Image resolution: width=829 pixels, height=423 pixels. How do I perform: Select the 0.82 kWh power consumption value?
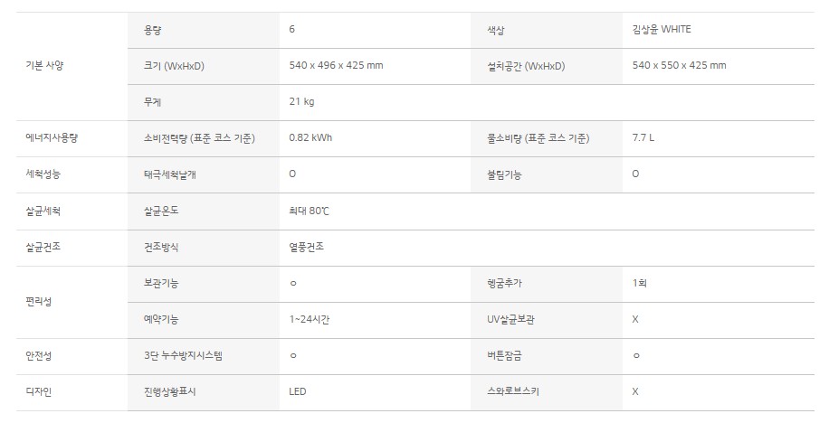click(x=311, y=137)
